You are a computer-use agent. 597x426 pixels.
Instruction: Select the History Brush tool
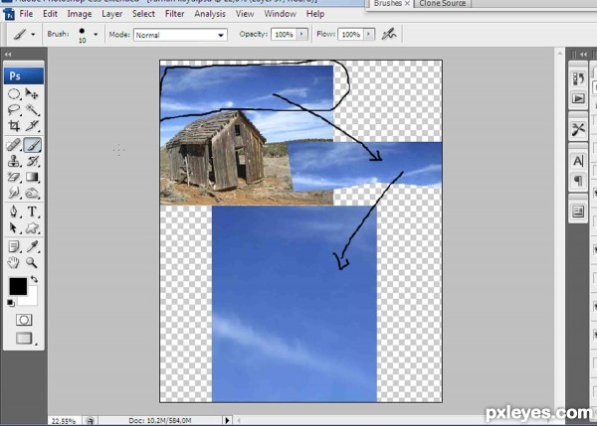tap(32, 161)
